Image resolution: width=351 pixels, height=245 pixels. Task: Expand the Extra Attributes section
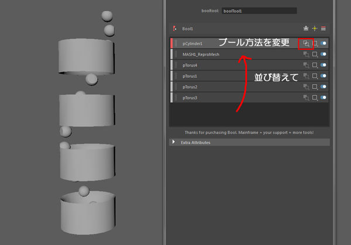pyautogui.click(x=174, y=142)
